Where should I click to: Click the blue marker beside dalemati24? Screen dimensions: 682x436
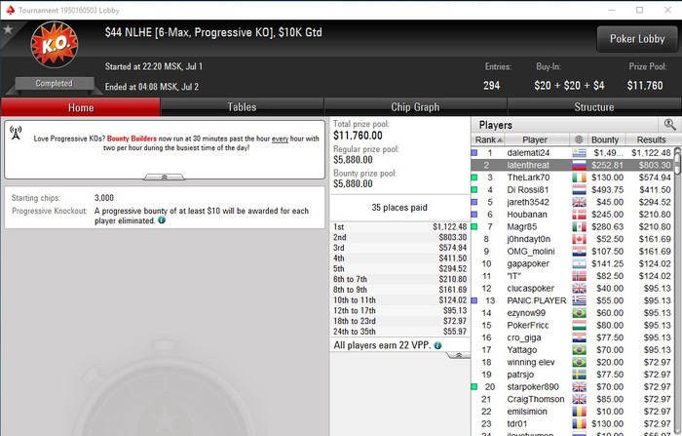tap(474, 153)
